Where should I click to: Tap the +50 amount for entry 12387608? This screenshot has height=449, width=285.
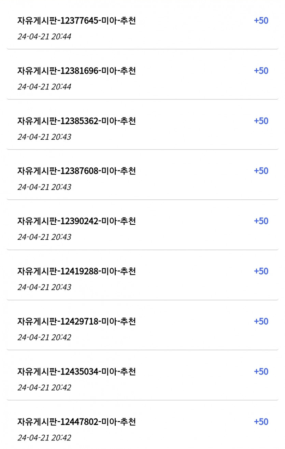261,171
